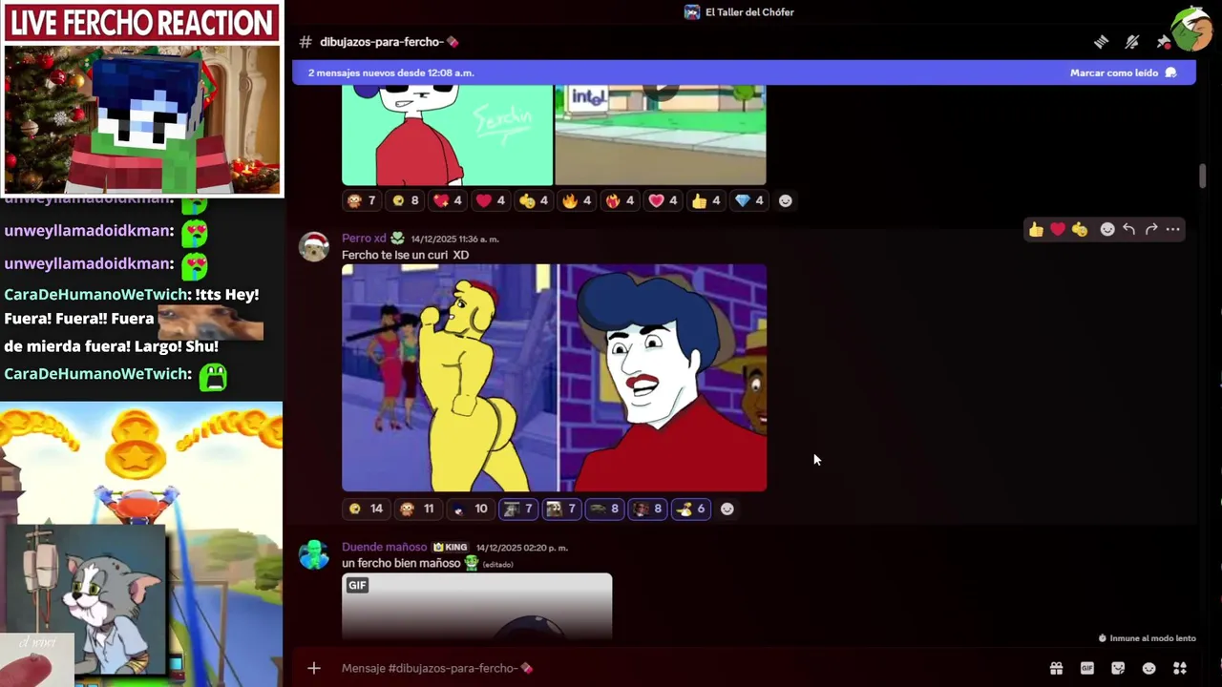The width and height of the screenshot is (1222, 687).
Task: Click Perro xd's avatar
Action: coord(314,246)
